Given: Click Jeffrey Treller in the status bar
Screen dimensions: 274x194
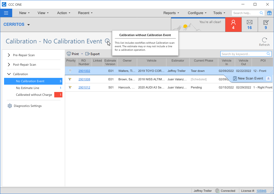Looking at the screenshot, I should [x=203, y=191].
